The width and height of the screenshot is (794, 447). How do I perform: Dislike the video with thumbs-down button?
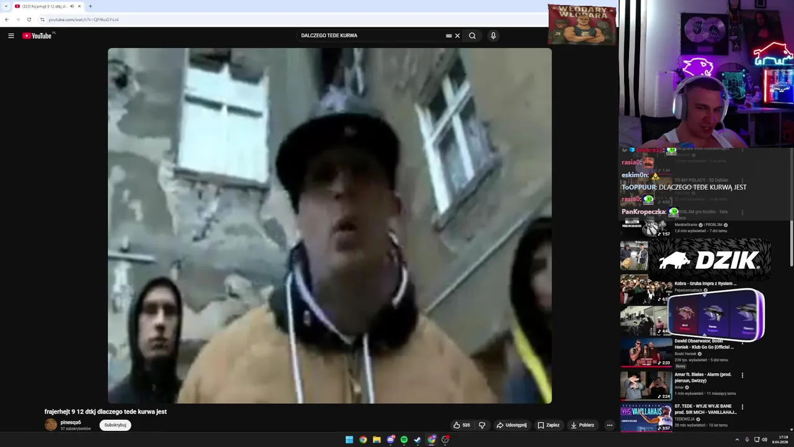[482, 425]
